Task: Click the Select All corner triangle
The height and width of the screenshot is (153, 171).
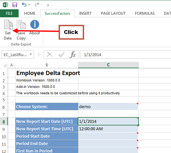Action: tap(5, 65)
